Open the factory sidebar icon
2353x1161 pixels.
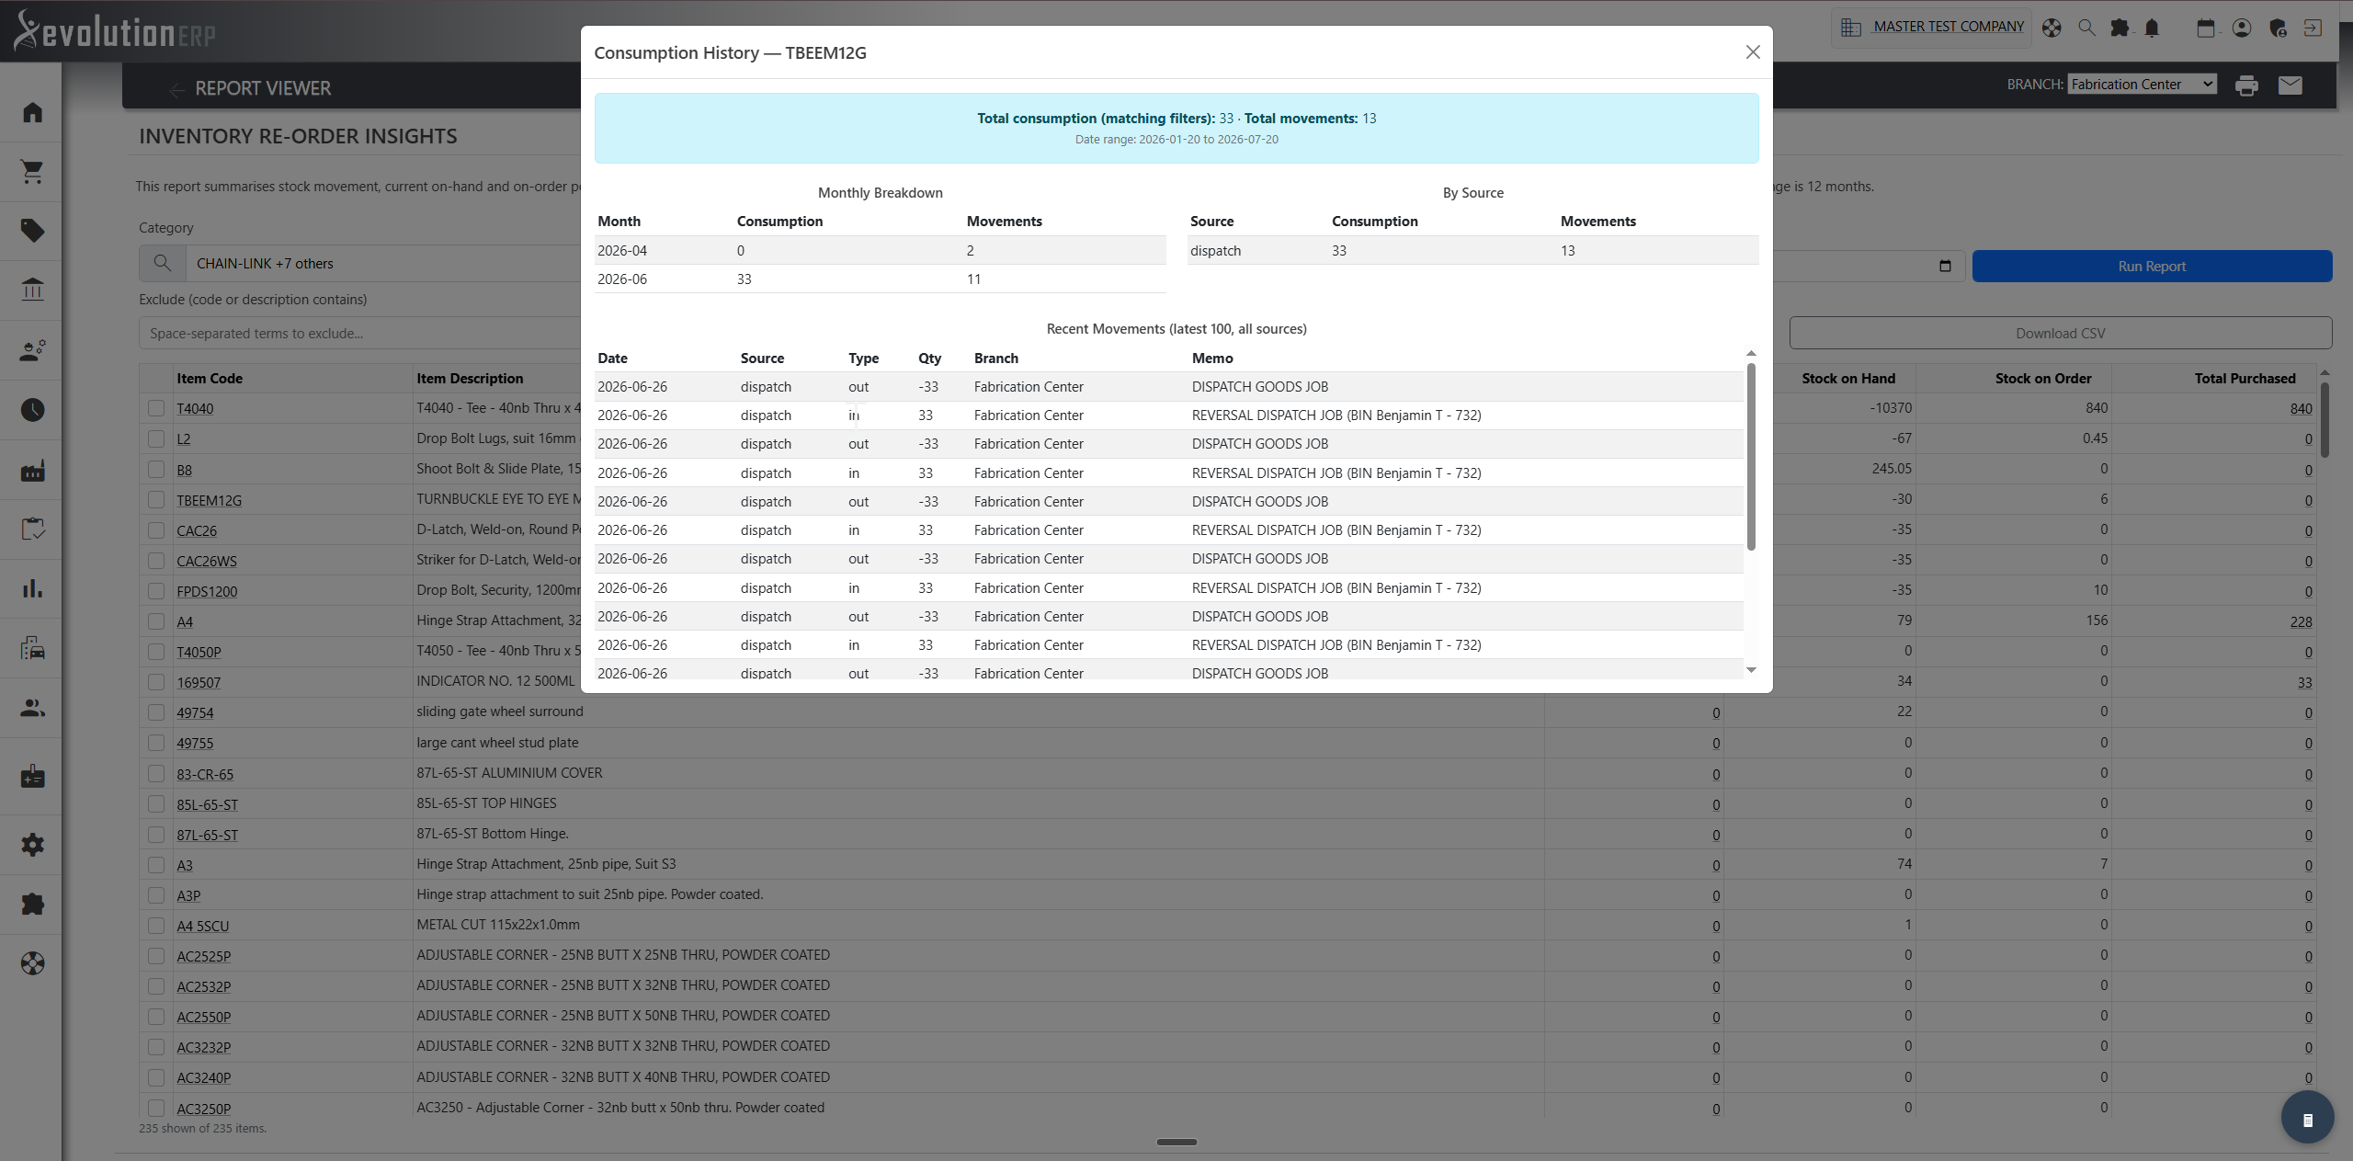pyautogui.click(x=32, y=471)
